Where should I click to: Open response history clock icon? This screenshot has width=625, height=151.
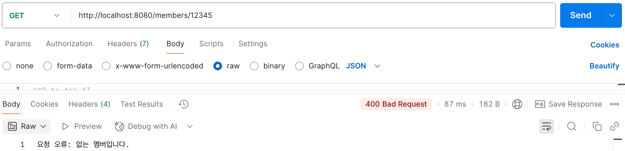[183, 104]
